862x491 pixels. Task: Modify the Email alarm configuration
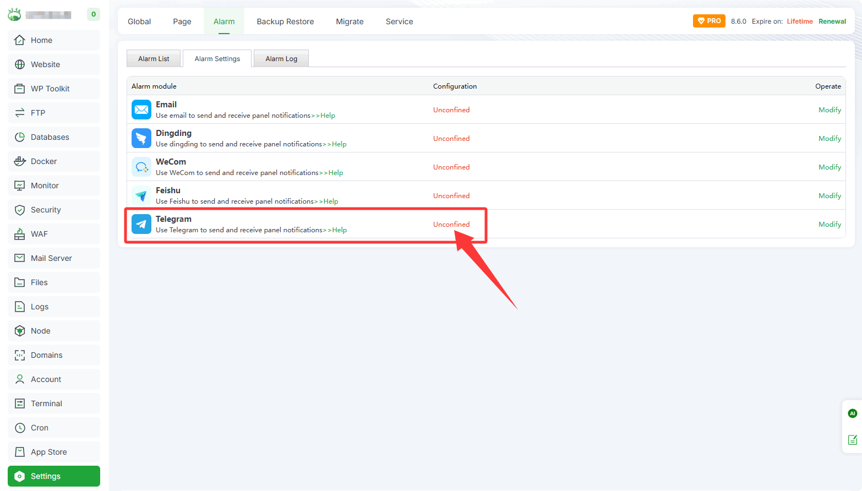tap(830, 110)
